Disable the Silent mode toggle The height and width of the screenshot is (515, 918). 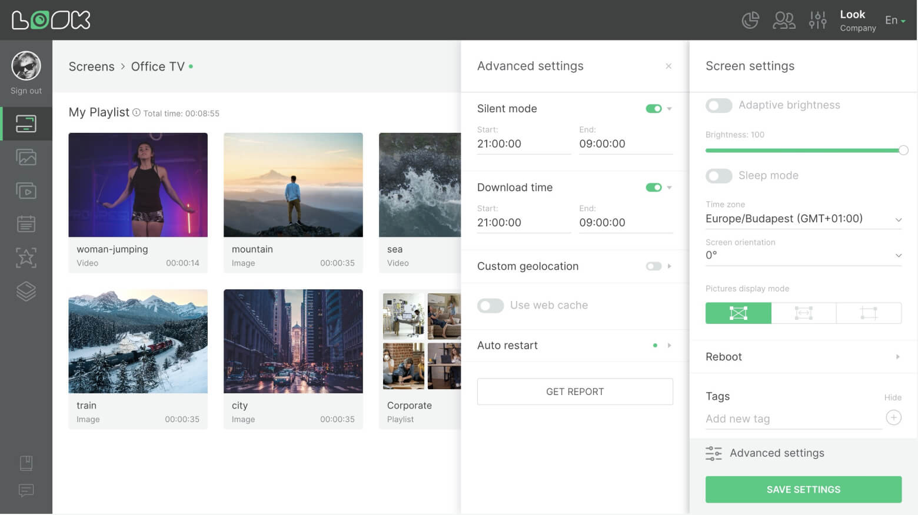653,108
